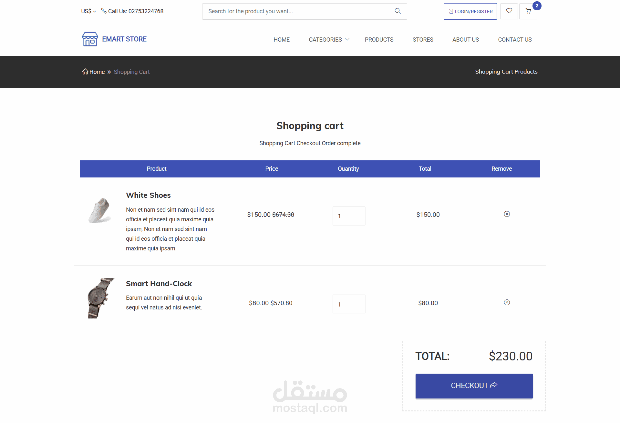Click the Home breadcrumb house icon

[85, 72]
